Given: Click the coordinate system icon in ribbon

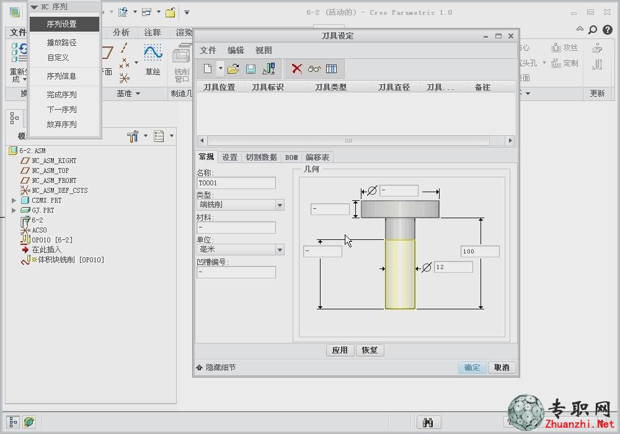Looking at the screenshot, I should click(125, 78).
